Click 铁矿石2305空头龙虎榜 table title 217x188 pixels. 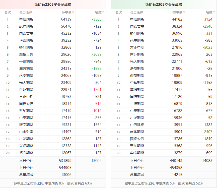[x=164, y=5]
